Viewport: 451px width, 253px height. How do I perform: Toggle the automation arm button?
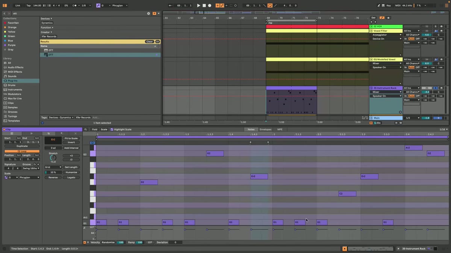(x=222, y=6)
